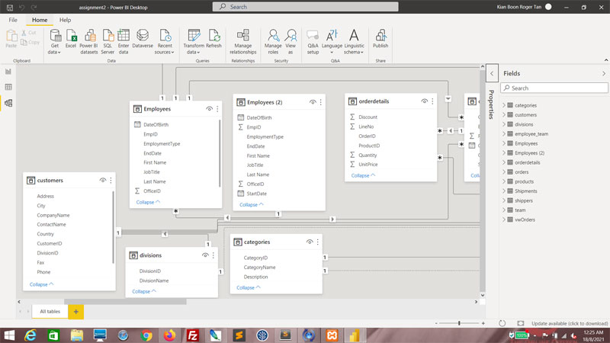
Task: Open Manage roles
Action: point(273,42)
